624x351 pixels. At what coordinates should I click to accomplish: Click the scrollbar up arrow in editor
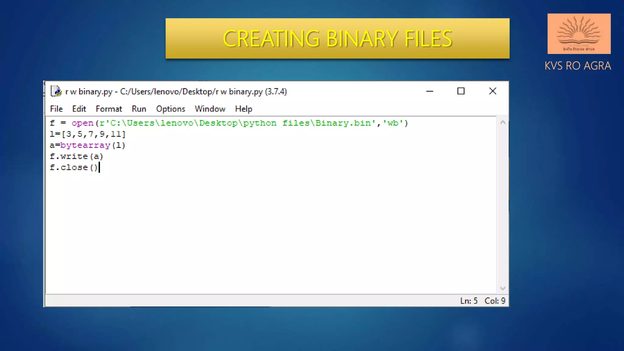click(x=503, y=122)
